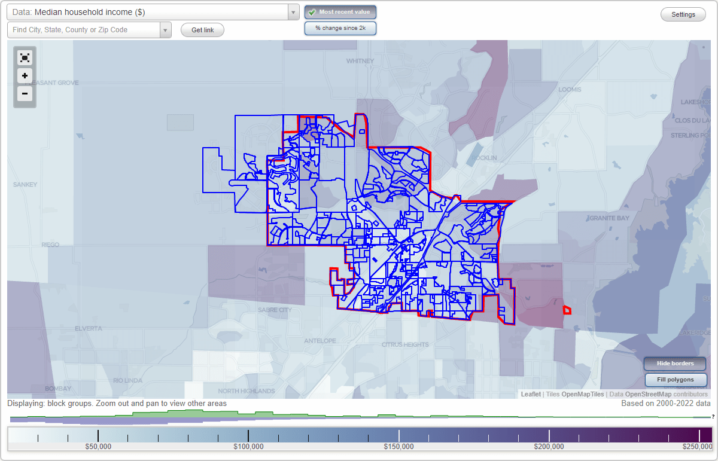Open the location search dropdown arrow
The height and width of the screenshot is (461, 718).
(165, 29)
